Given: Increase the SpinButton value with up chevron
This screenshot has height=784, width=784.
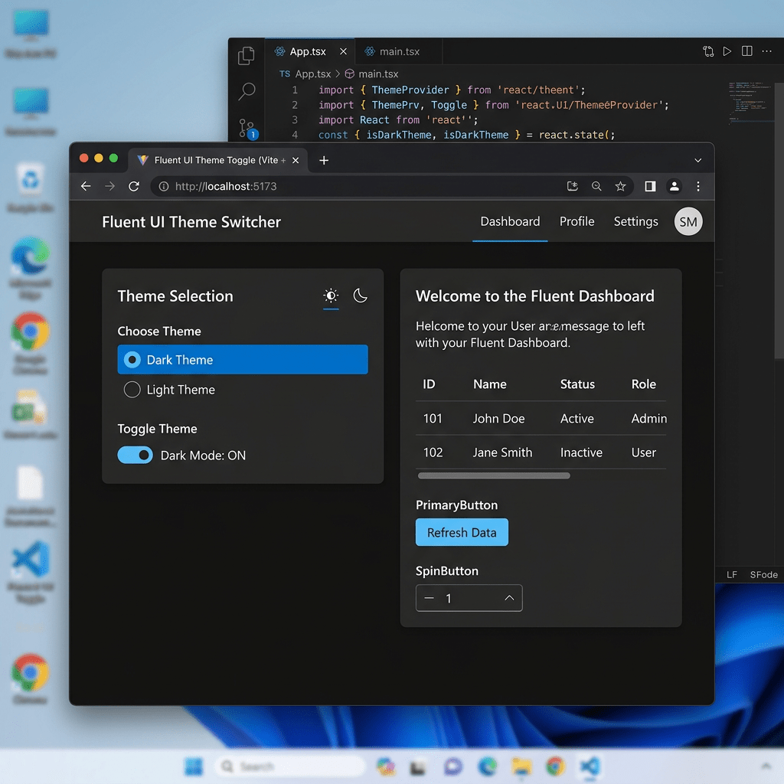Looking at the screenshot, I should click(509, 598).
